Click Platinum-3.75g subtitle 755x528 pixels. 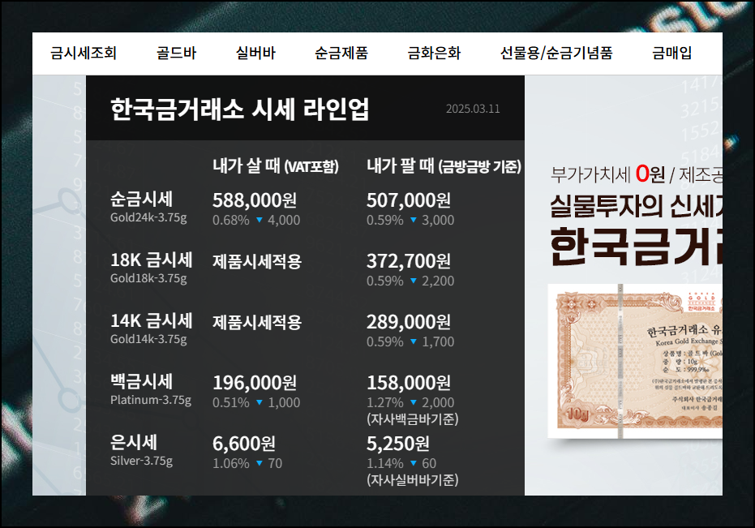pyautogui.click(x=151, y=401)
